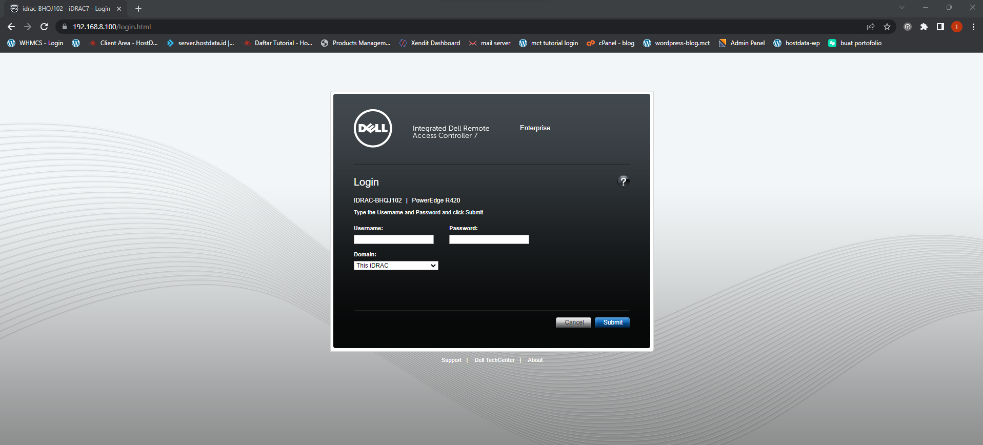Open the server.hostdata.id bookmark

(200, 43)
